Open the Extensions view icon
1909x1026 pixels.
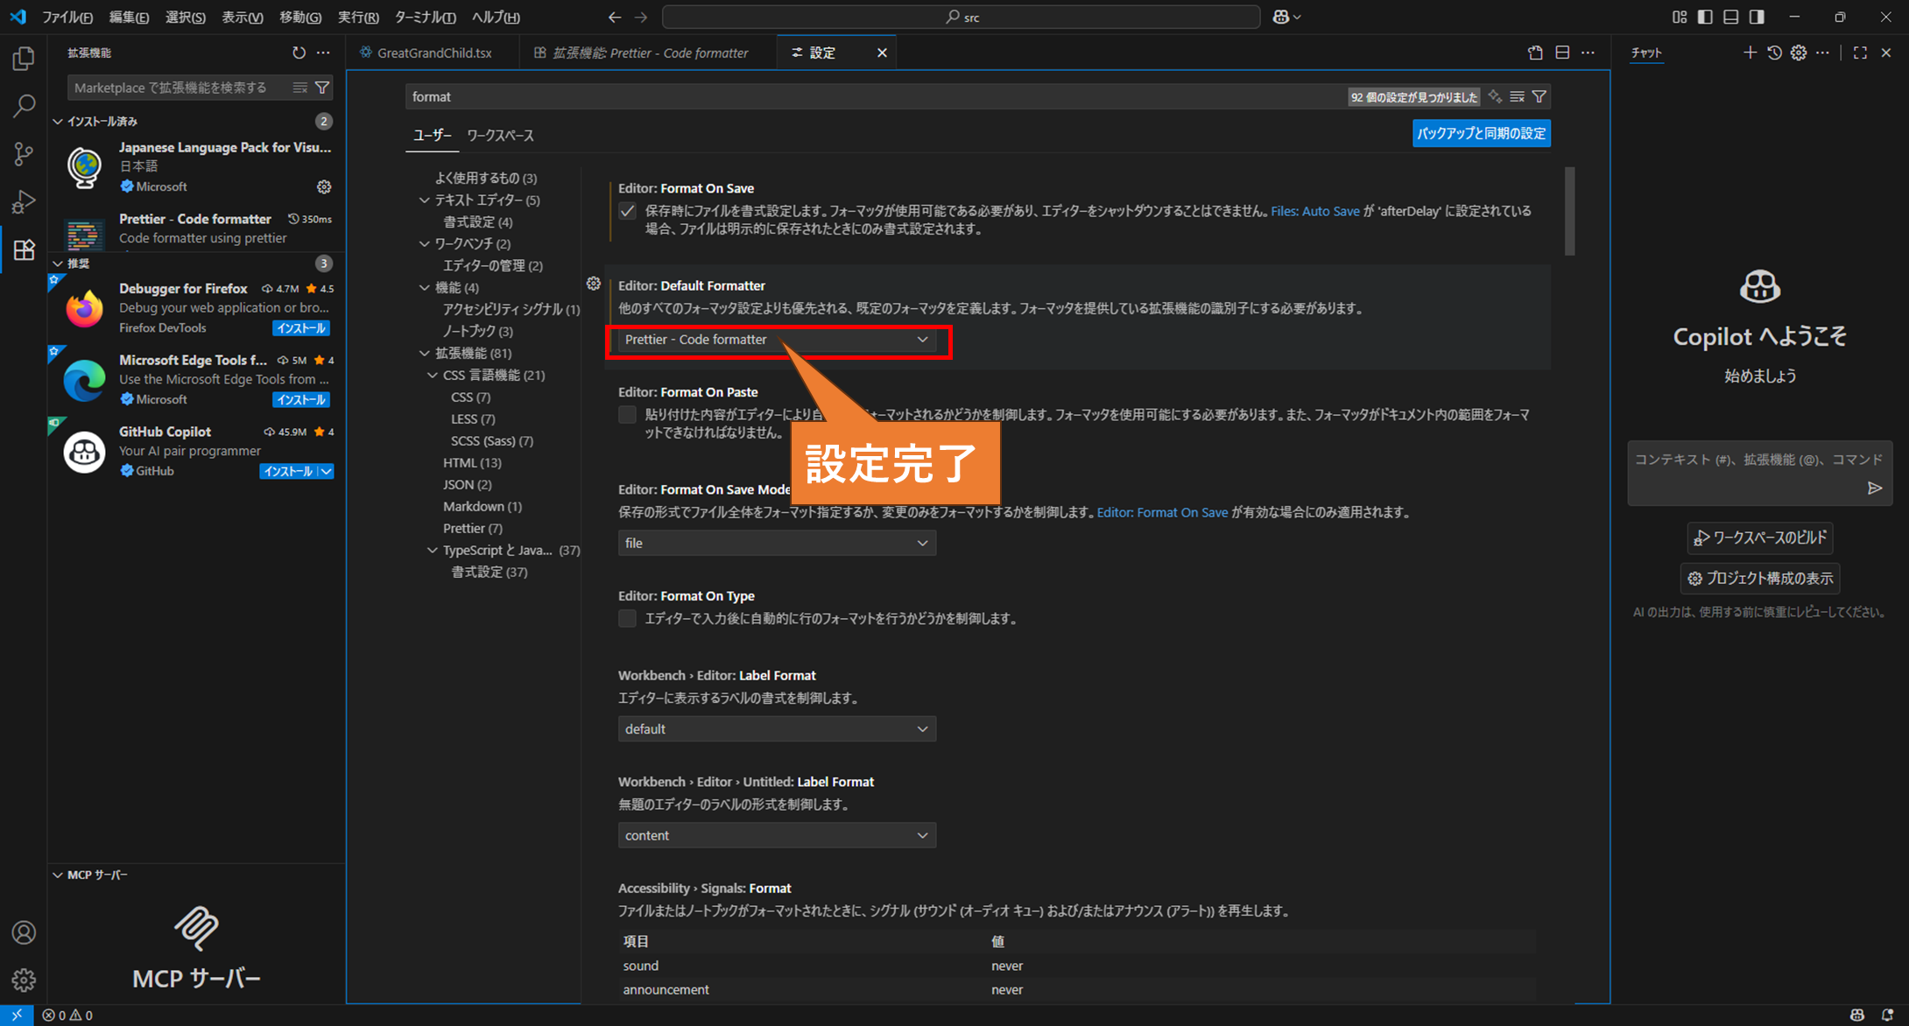[24, 250]
